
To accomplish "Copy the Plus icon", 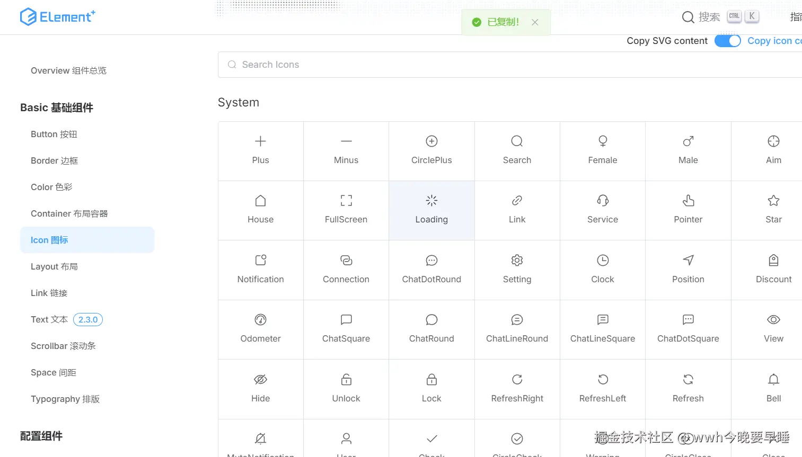I will (261, 151).
